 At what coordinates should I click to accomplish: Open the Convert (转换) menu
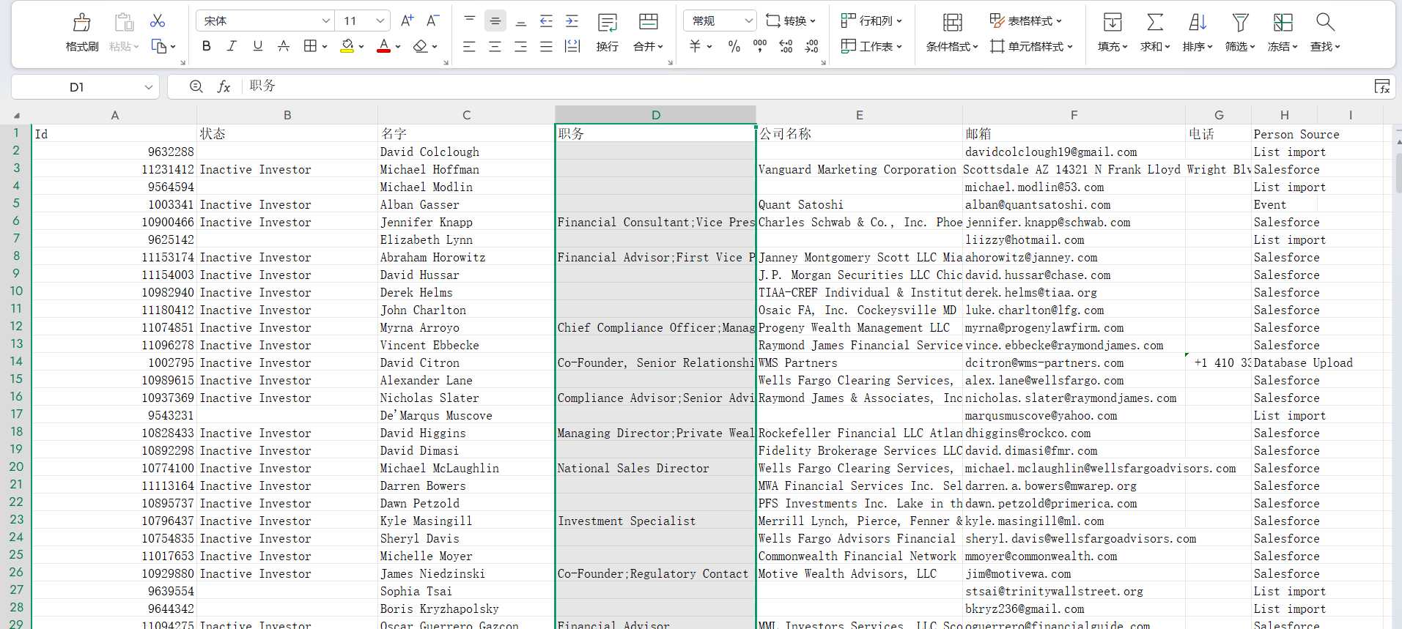[790, 21]
